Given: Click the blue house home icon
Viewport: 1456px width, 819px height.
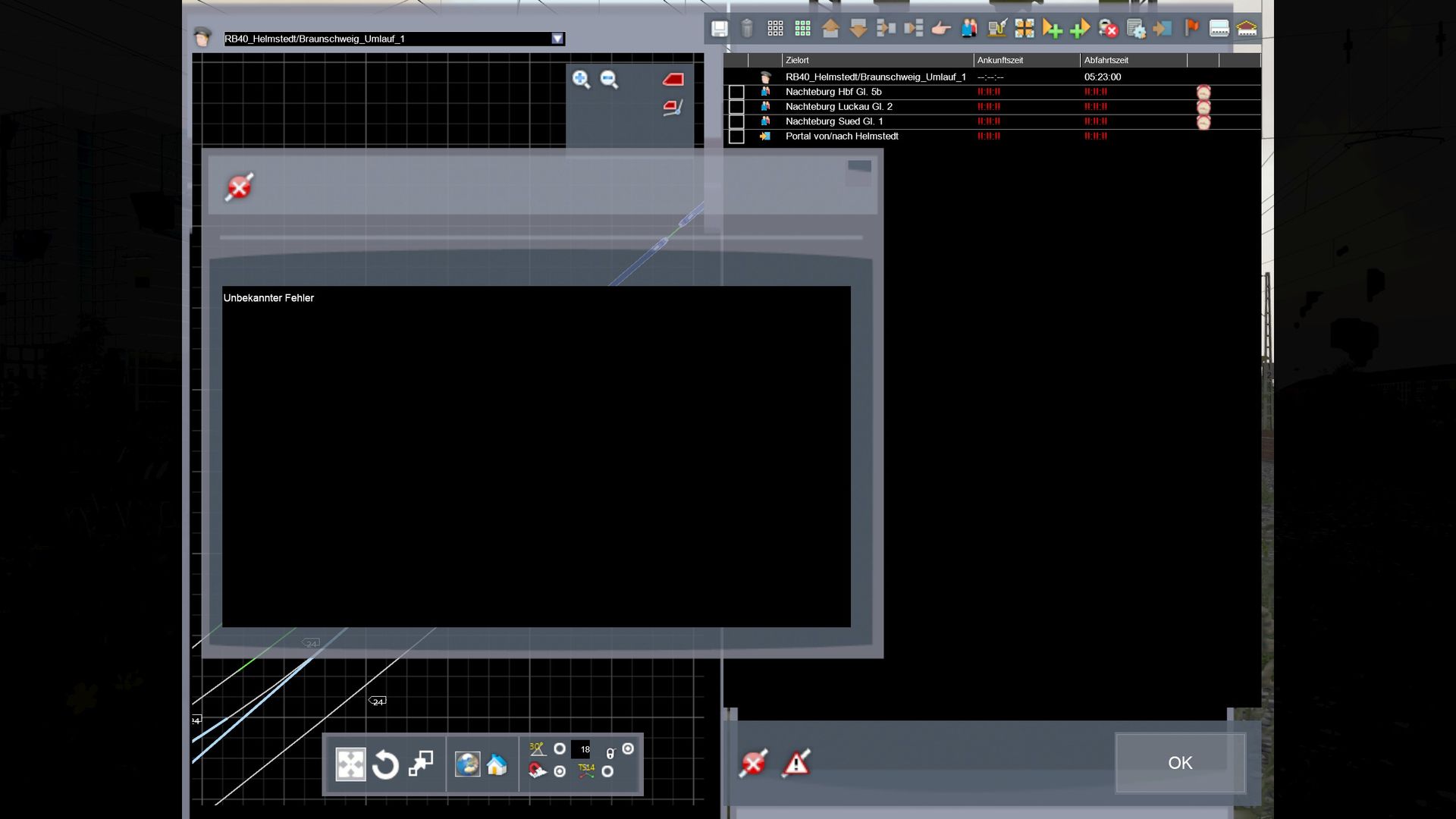Looking at the screenshot, I should pyautogui.click(x=497, y=764).
